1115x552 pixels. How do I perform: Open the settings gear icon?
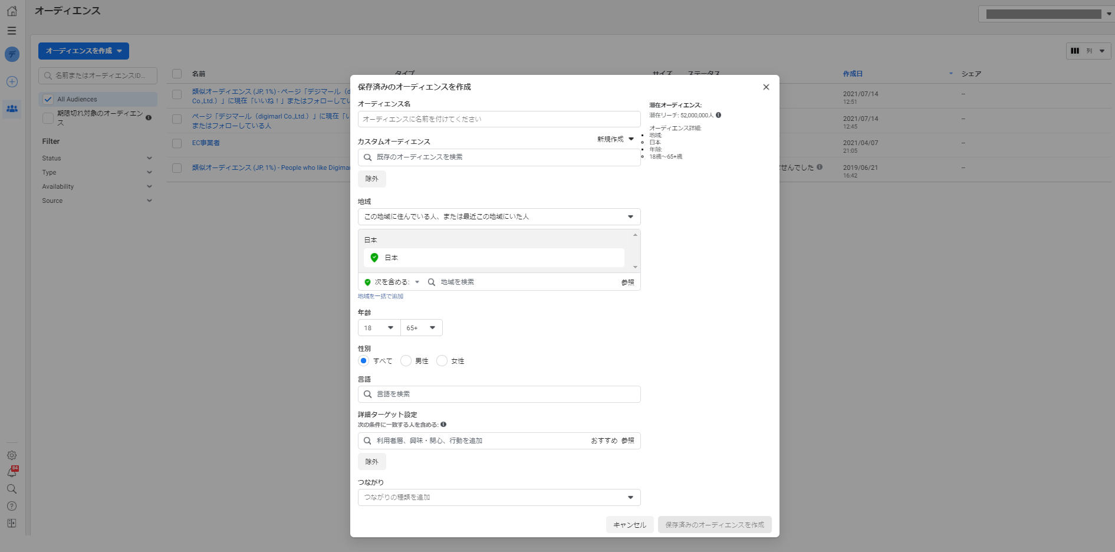click(12, 455)
